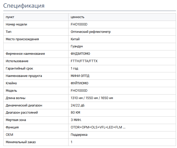Image resolution: width=177 pixels, height=148 pixels.
Task: Click the Оптический рефлектометр type value
Action: [91, 32]
